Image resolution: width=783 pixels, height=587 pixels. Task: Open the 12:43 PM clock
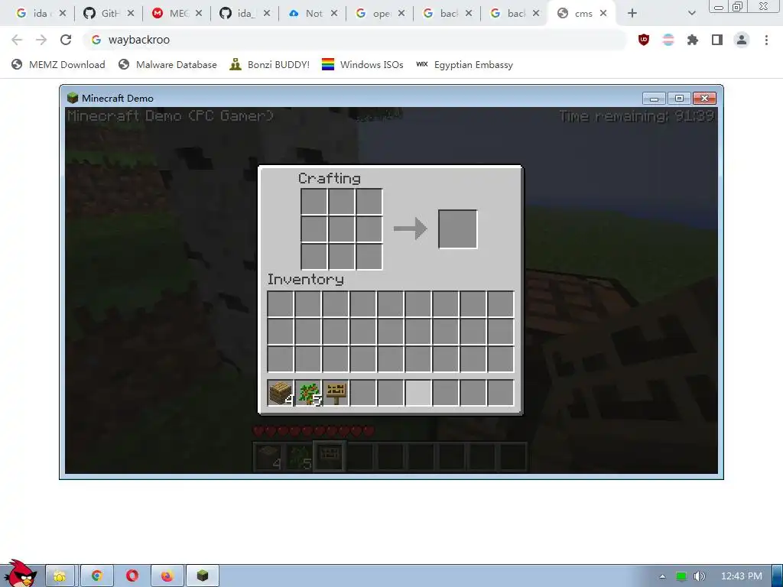[x=742, y=576]
